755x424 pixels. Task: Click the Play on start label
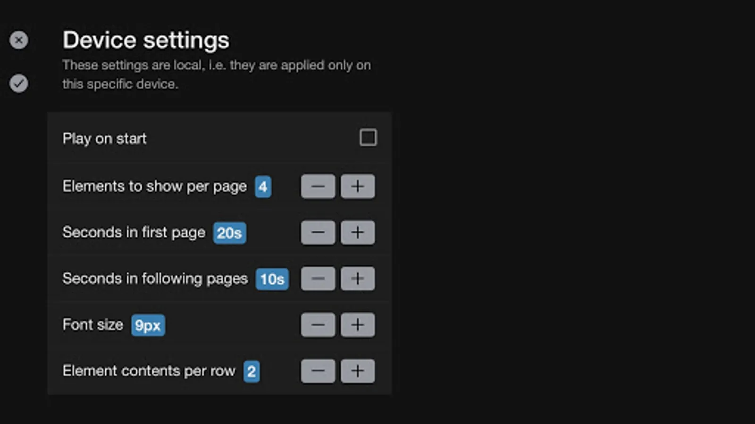click(x=104, y=139)
